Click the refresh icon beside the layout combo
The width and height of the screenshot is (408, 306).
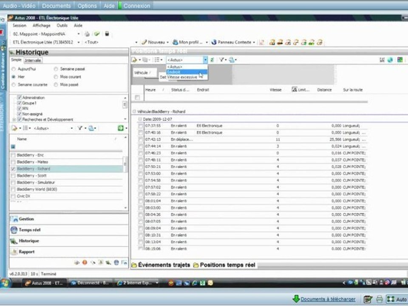click(212, 60)
